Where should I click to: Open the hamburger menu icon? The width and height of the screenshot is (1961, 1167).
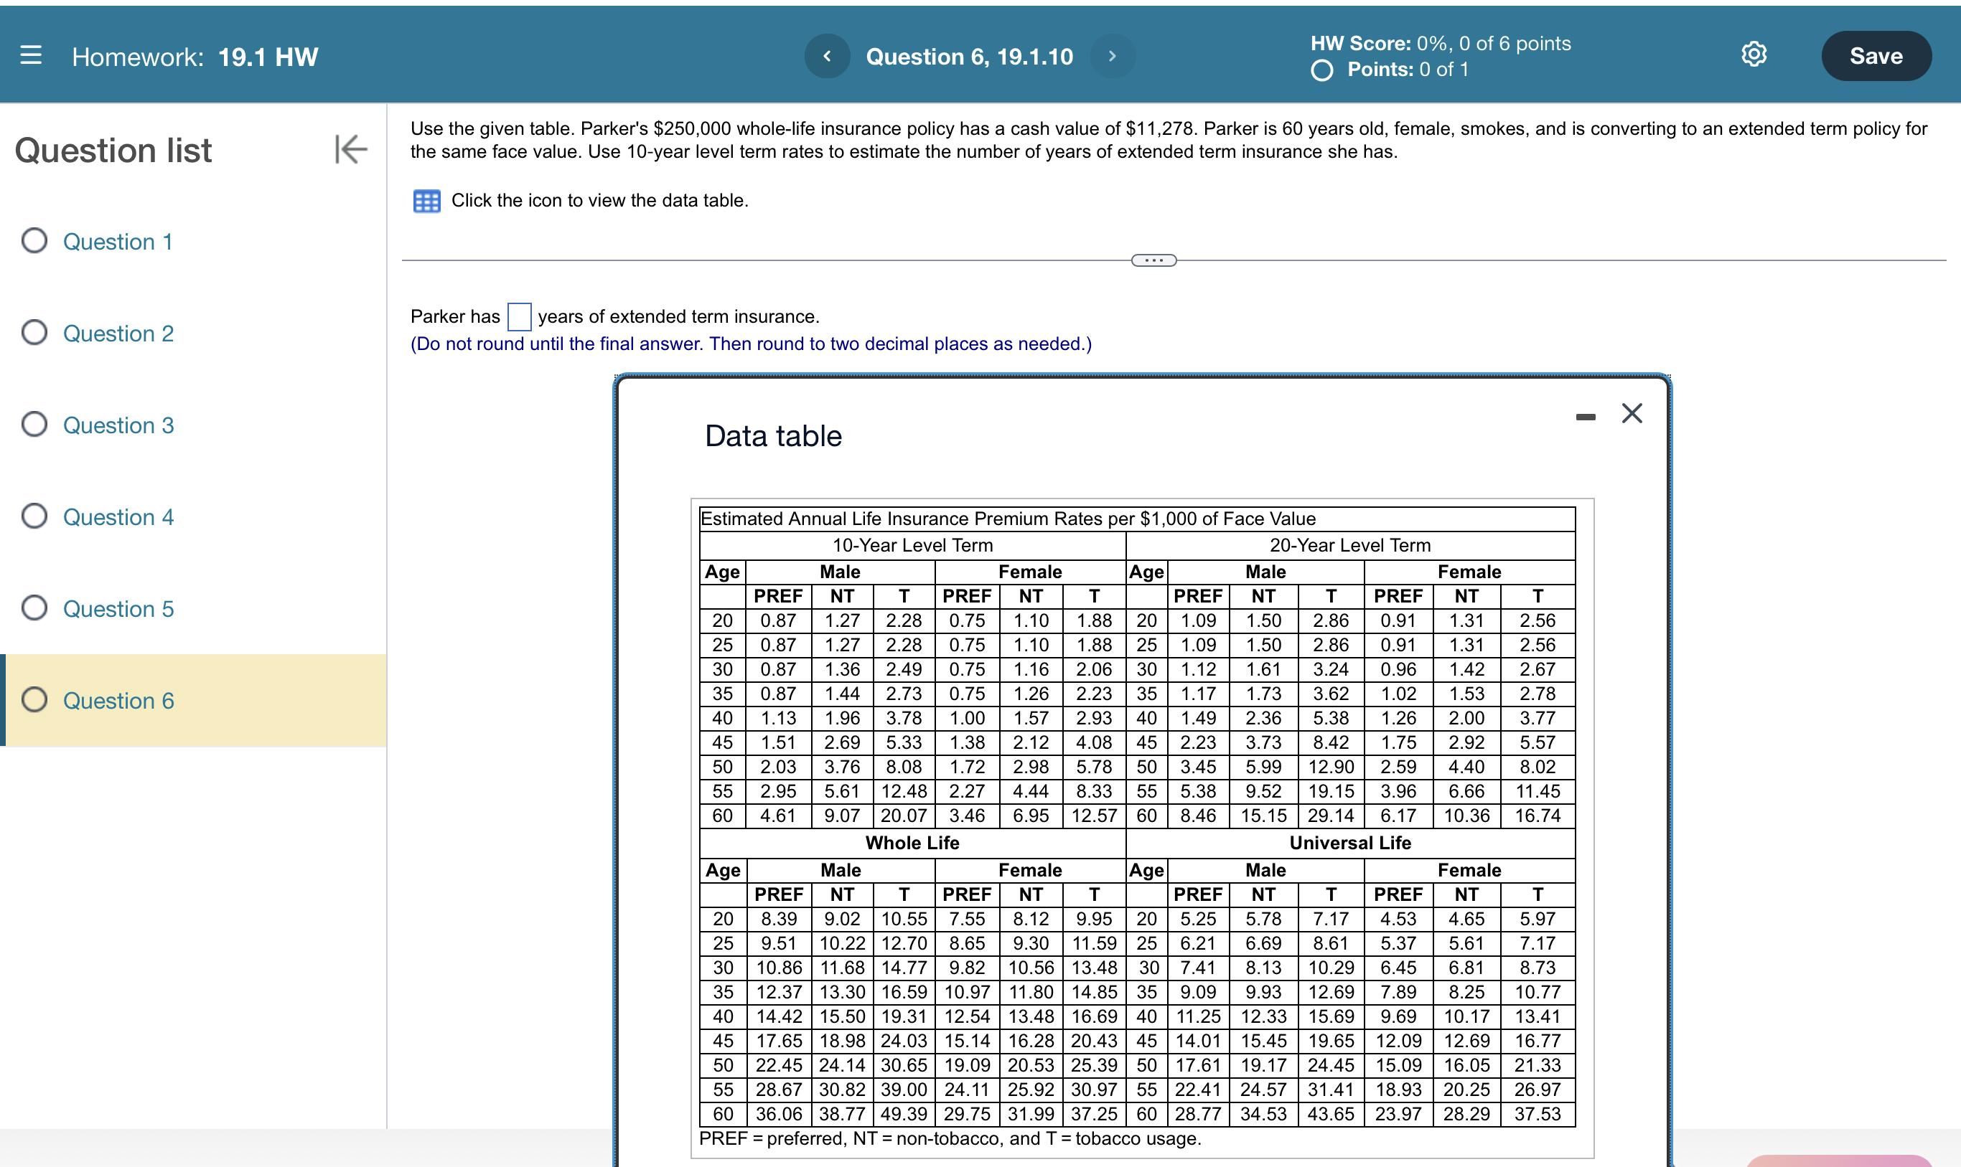[x=31, y=56]
